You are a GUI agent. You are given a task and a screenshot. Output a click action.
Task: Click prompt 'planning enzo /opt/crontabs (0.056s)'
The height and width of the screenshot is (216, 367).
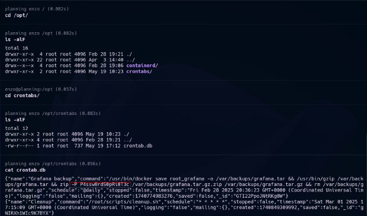[x=53, y=164]
